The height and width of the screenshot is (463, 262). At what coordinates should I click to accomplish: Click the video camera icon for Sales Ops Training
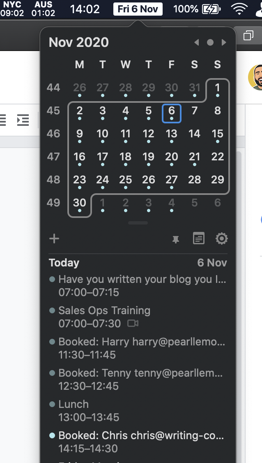point(133,323)
